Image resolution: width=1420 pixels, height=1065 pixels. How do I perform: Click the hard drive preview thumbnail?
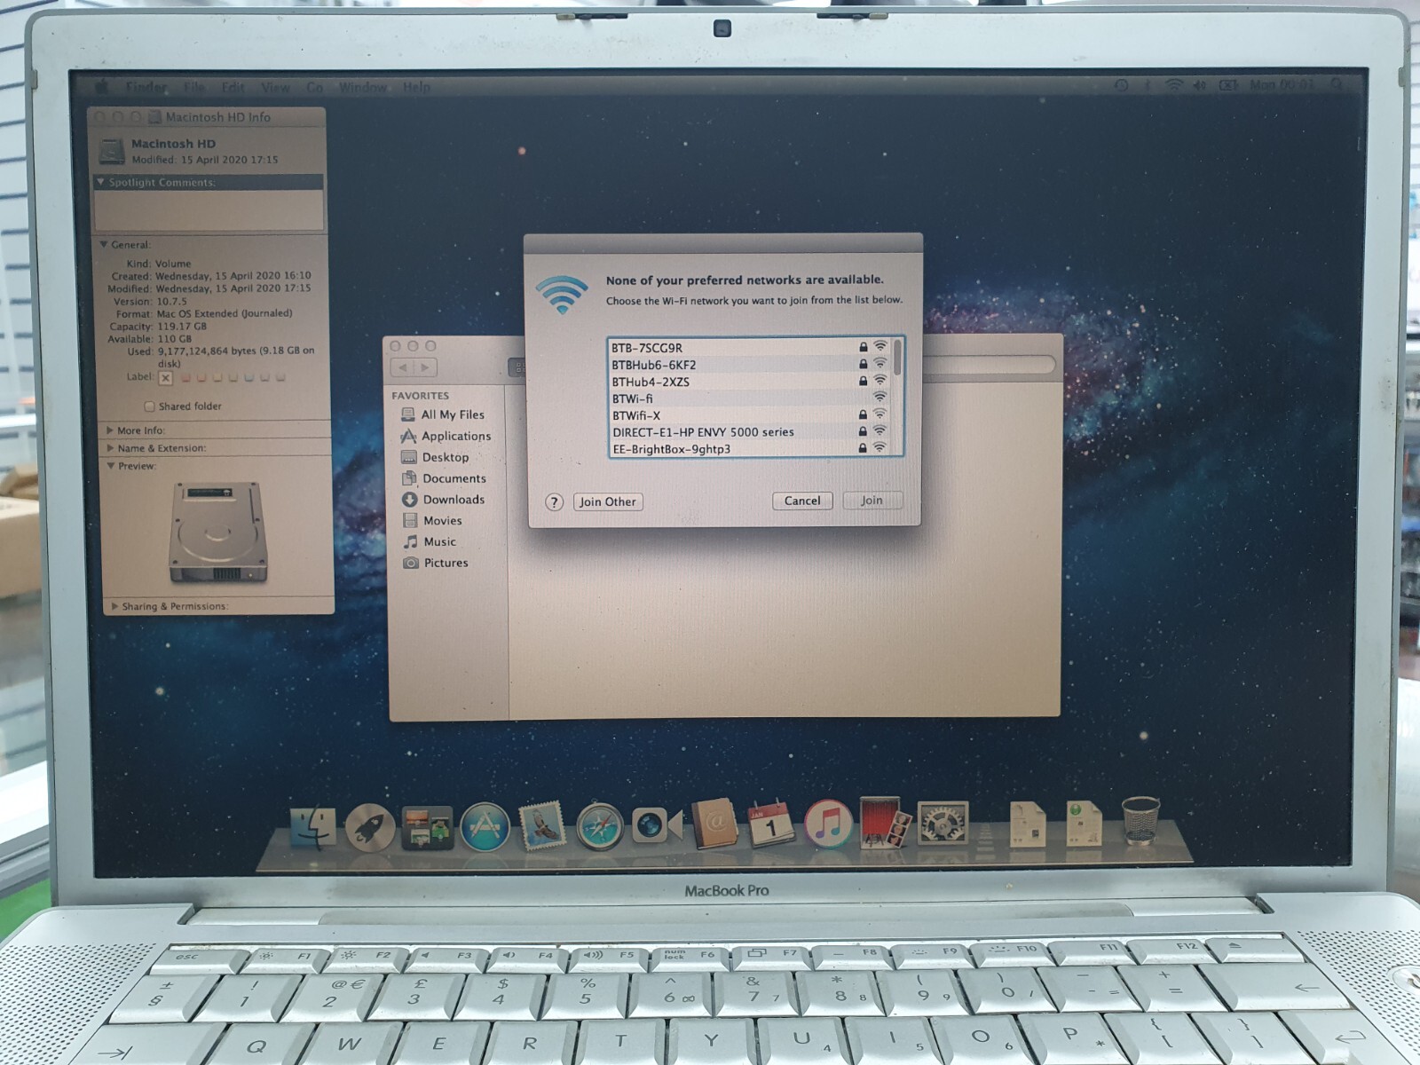tap(218, 531)
